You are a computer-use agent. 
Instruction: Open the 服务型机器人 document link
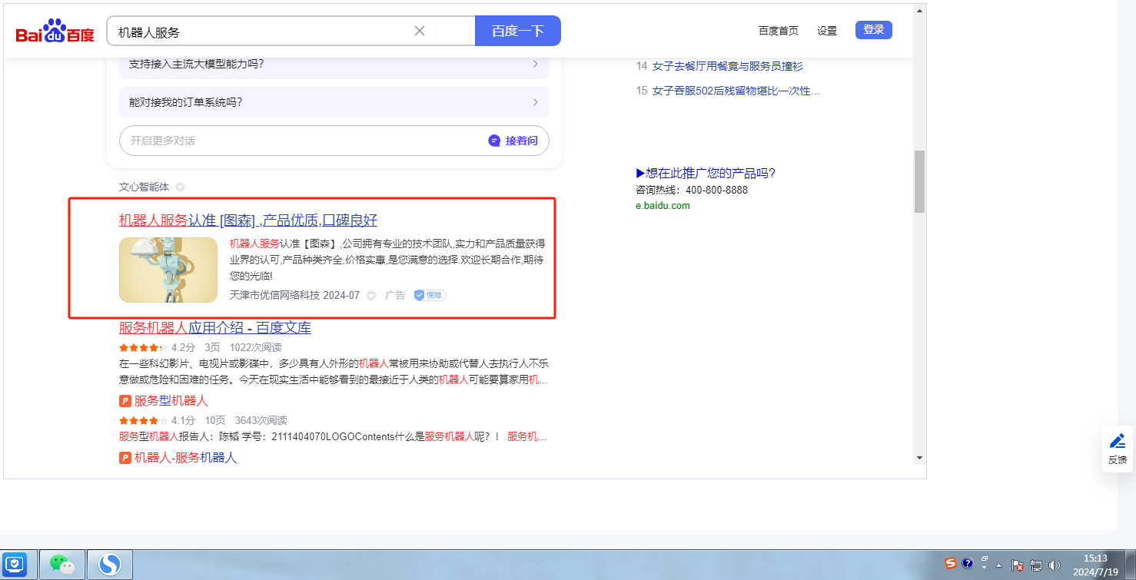pos(171,401)
